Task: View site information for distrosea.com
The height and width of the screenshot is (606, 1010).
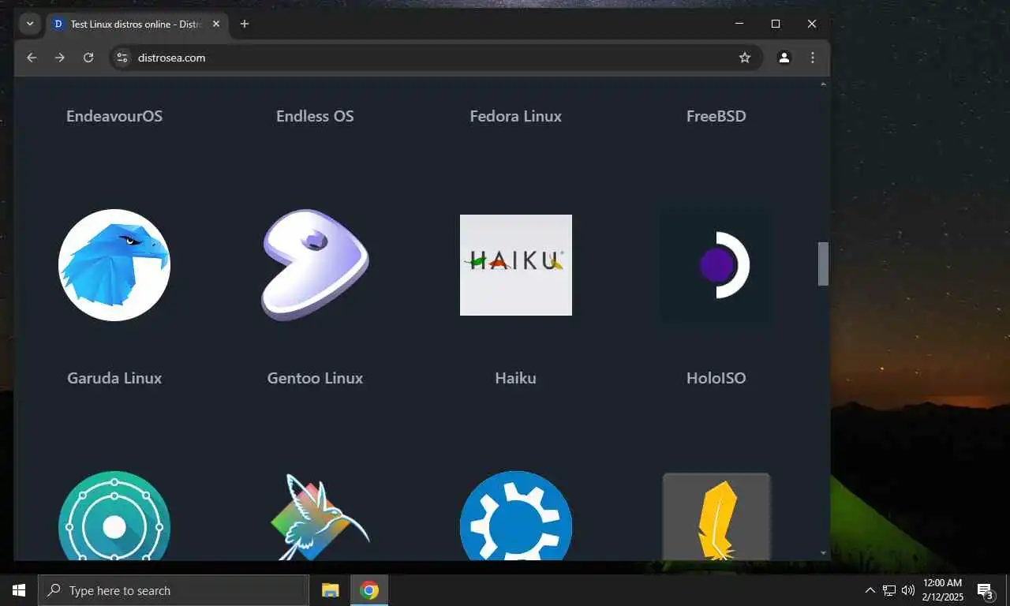Action: [x=122, y=58]
